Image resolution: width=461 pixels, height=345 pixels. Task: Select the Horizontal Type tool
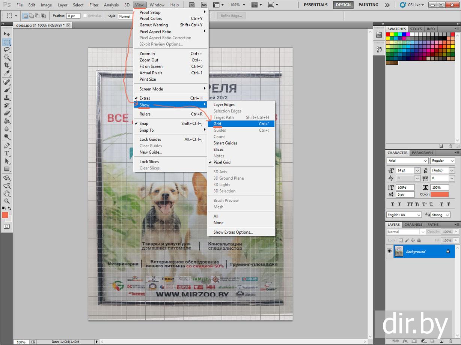click(x=7, y=153)
